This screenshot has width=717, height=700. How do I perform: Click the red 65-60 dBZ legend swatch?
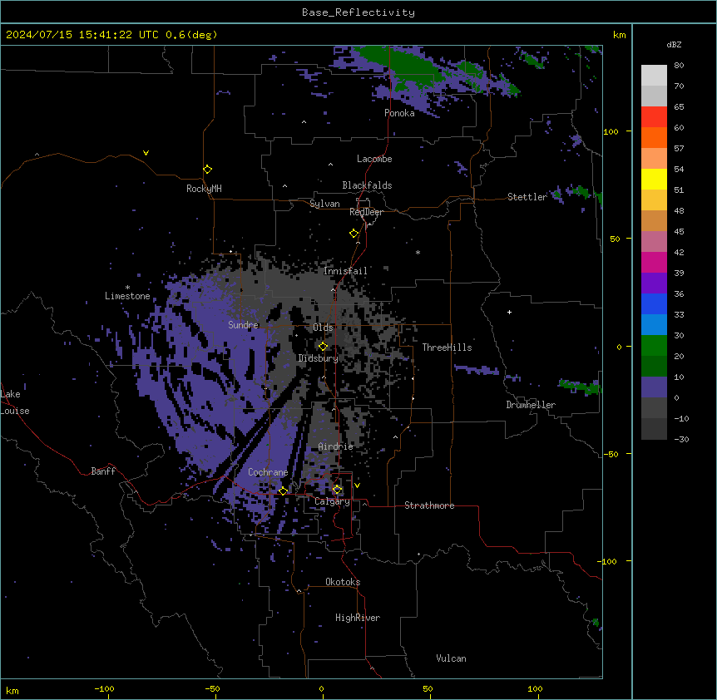tap(654, 117)
